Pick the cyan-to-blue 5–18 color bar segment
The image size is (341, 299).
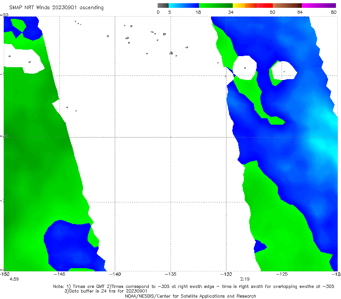(184, 6)
